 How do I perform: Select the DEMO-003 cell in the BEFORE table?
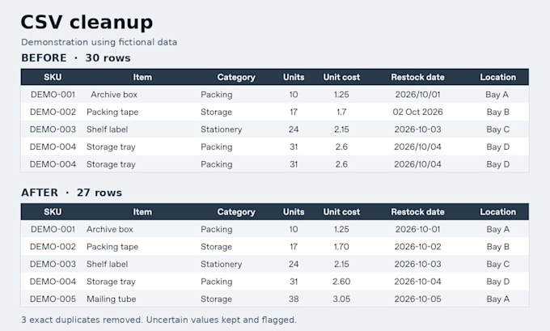53,129
